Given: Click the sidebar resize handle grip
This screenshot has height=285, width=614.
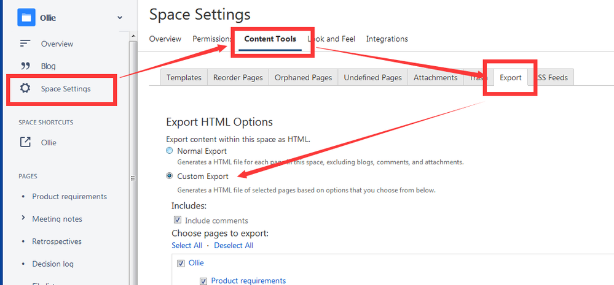Looking at the screenshot, I should [x=133, y=178].
